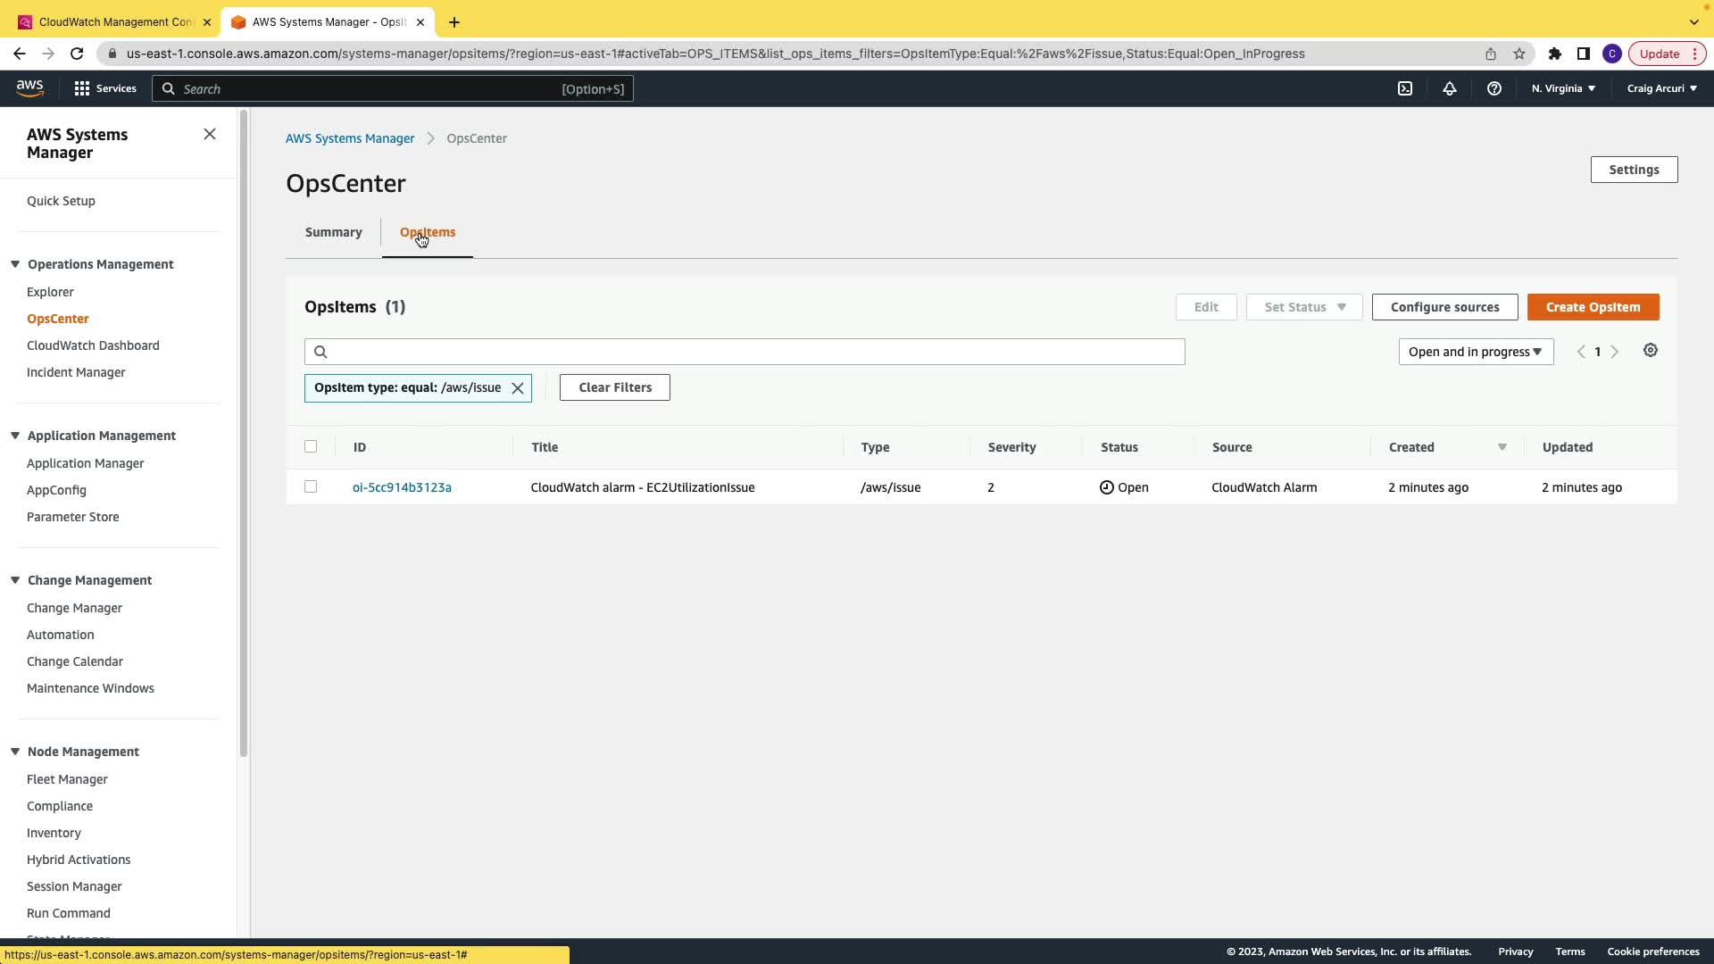Image resolution: width=1714 pixels, height=964 pixels.
Task: Click the AWS logo home icon
Action: point(29,87)
